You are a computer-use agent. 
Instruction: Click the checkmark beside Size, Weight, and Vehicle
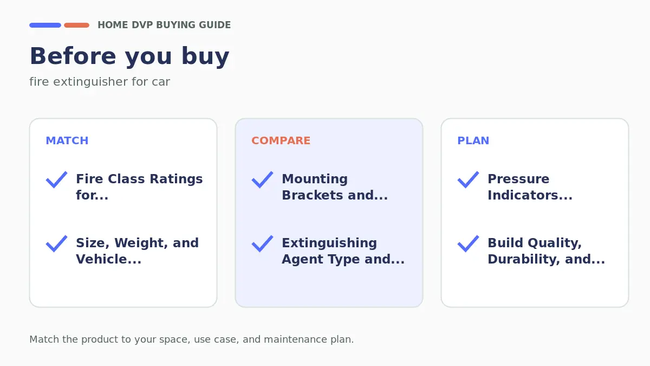(x=56, y=243)
